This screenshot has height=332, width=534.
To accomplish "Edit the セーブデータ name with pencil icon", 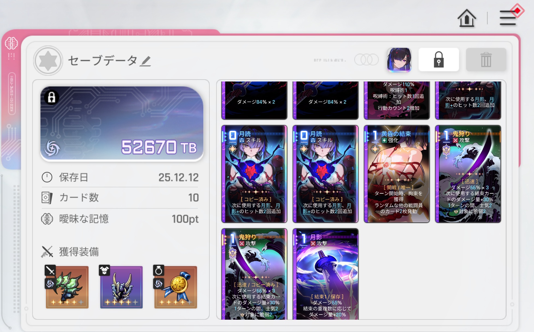I will tap(145, 61).
